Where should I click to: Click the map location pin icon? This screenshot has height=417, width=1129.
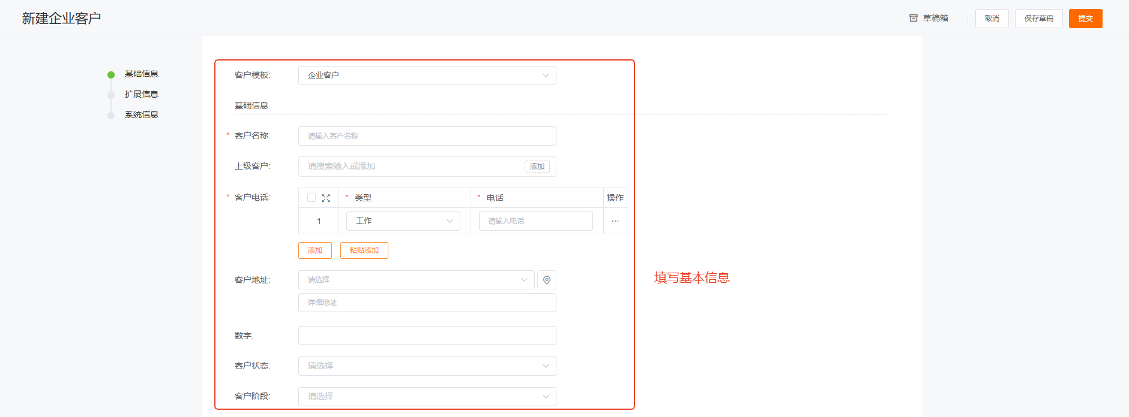point(546,280)
